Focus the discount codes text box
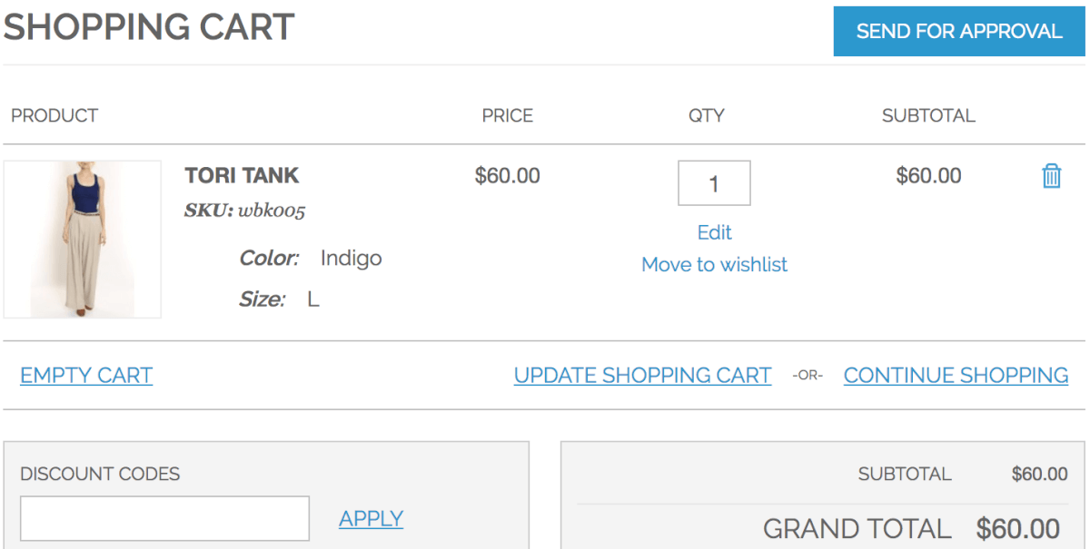This screenshot has height=549, width=1090. [x=164, y=518]
